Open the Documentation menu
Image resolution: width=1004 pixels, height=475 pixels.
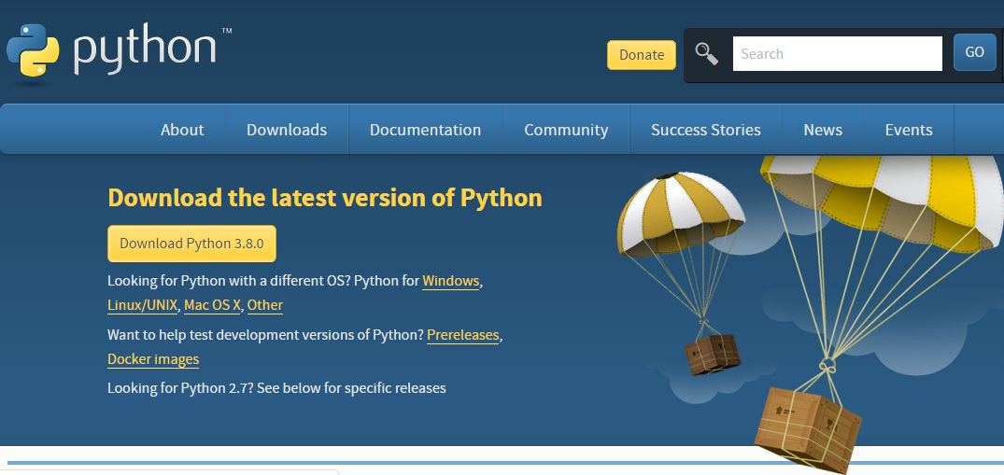click(x=425, y=130)
